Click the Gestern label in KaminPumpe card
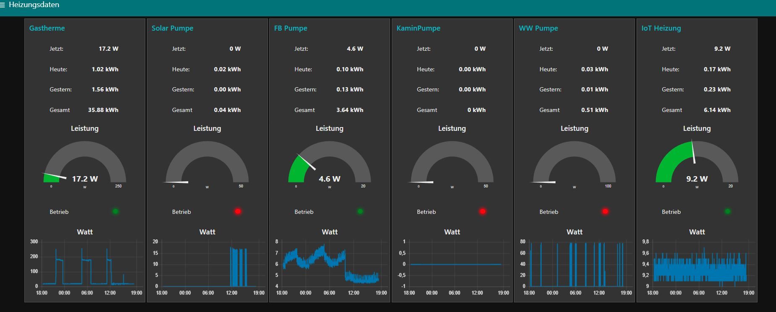 coord(428,89)
